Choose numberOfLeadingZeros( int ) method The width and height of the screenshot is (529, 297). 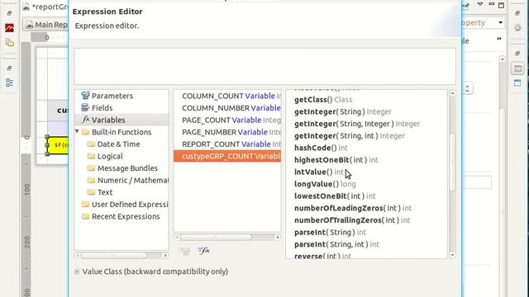click(353, 209)
